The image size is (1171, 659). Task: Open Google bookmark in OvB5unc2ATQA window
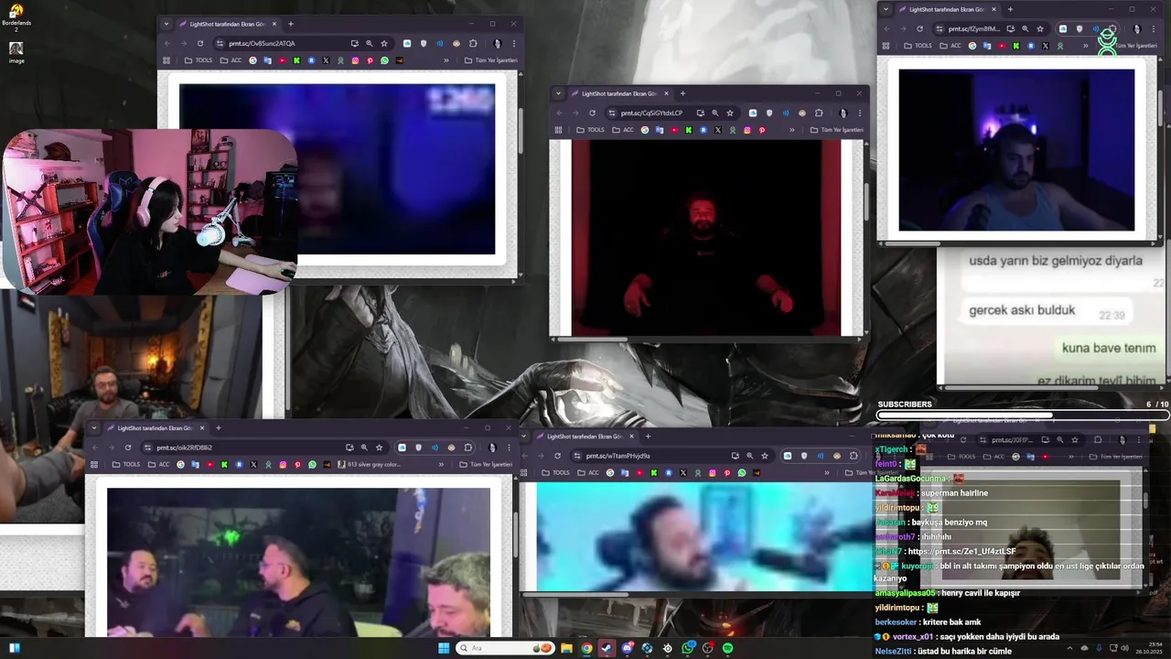click(x=252, y=60)
